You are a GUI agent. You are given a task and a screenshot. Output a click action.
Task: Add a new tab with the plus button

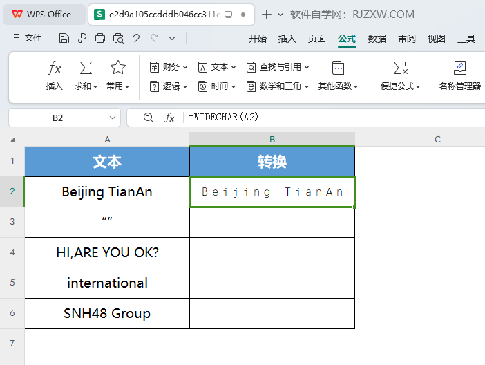pyautogui.click(x=266, y=15)
